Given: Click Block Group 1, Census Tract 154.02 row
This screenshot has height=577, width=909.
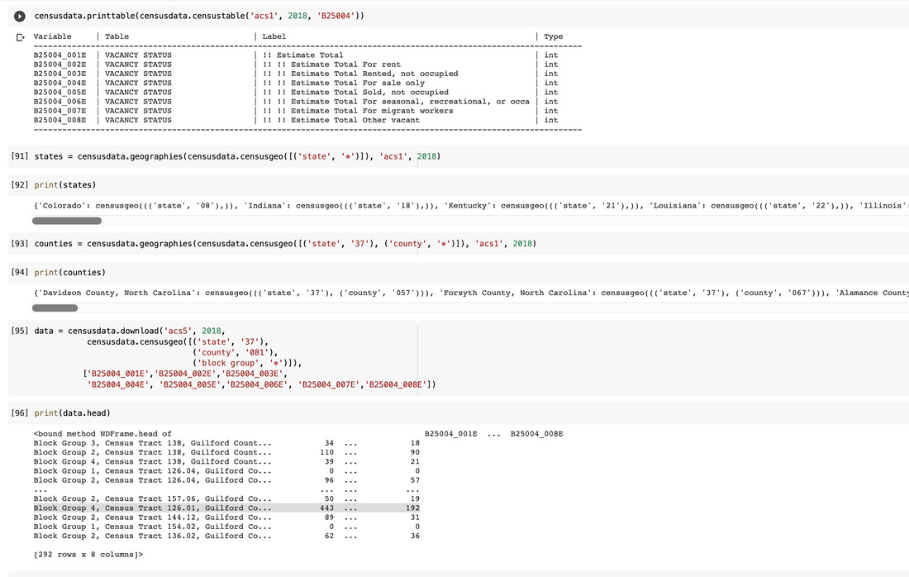Looking at the screenshot, I should (226, 527).
